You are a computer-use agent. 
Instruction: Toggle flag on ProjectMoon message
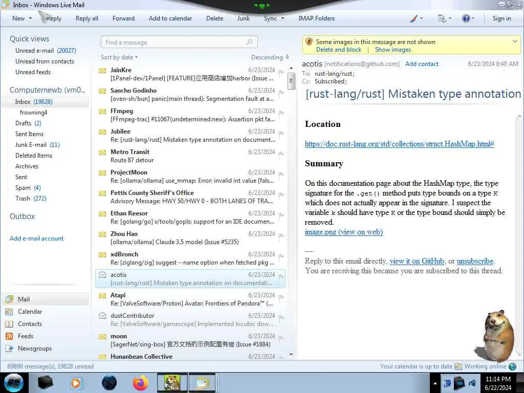(281, 174)
